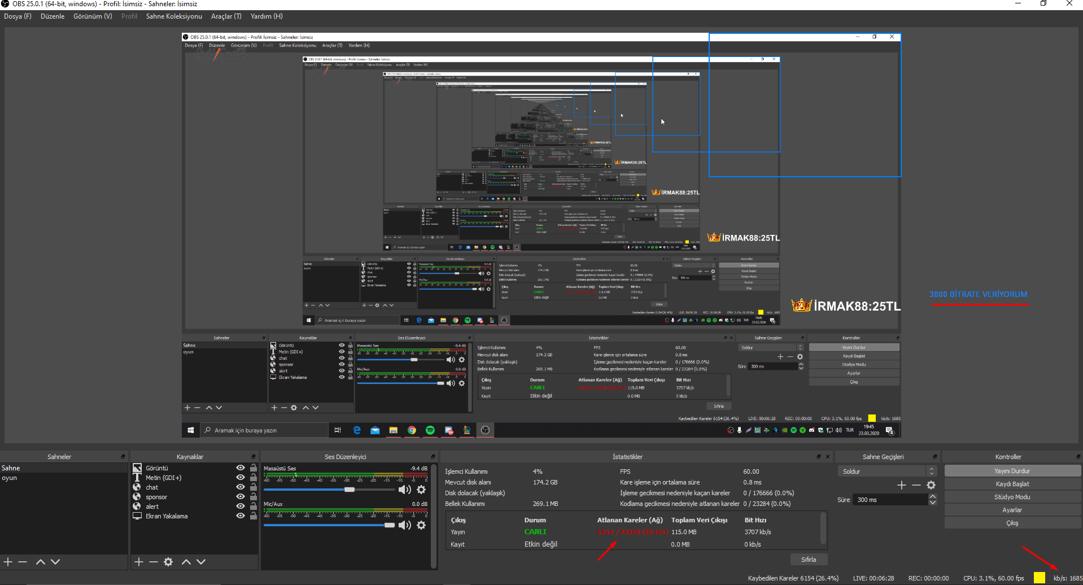Screen dimensions: 1083x585
Task: Open the Sahne Koleksiyonu menu
Action: 174,16
